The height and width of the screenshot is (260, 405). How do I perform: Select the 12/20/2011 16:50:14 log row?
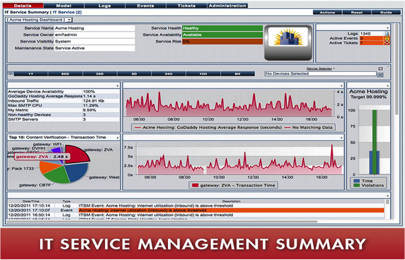(x=196, y=215)
